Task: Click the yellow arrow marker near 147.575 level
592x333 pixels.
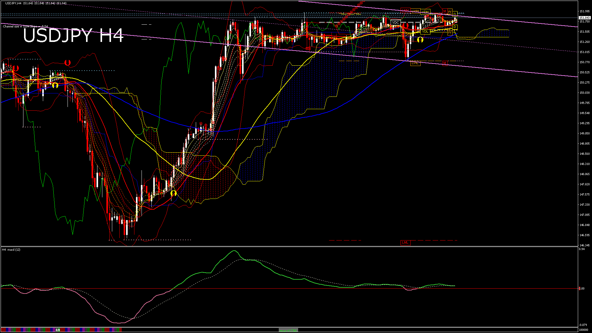Action: pyautogui.click(x=173, y=193)
